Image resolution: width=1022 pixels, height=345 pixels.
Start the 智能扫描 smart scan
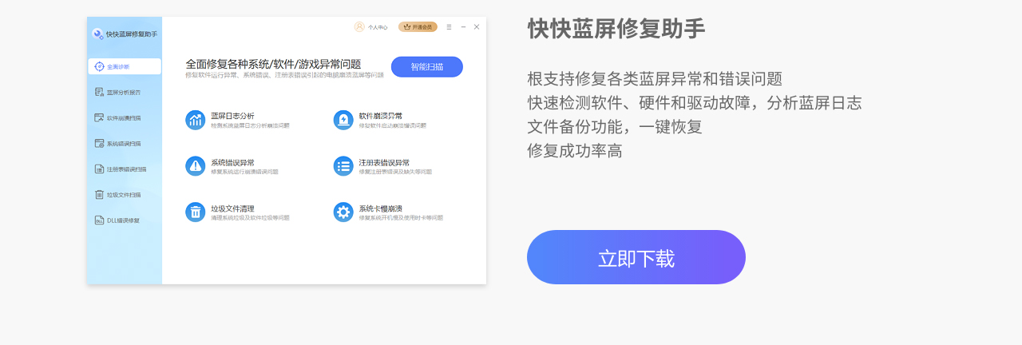[427, 66]
